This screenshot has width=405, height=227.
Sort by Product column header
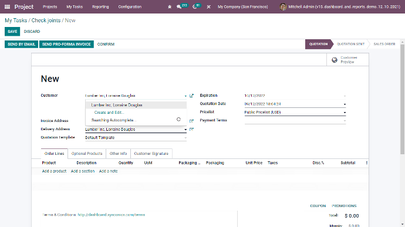click(49, 162)
